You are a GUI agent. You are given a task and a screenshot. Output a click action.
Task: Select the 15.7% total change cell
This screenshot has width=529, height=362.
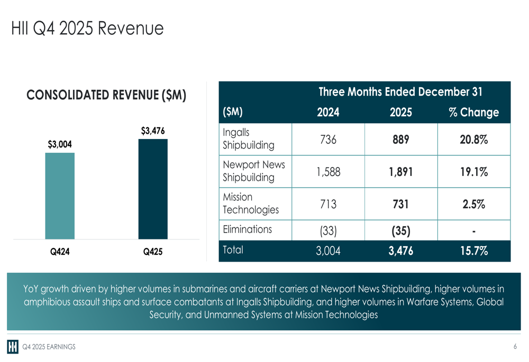click(473, 251)
